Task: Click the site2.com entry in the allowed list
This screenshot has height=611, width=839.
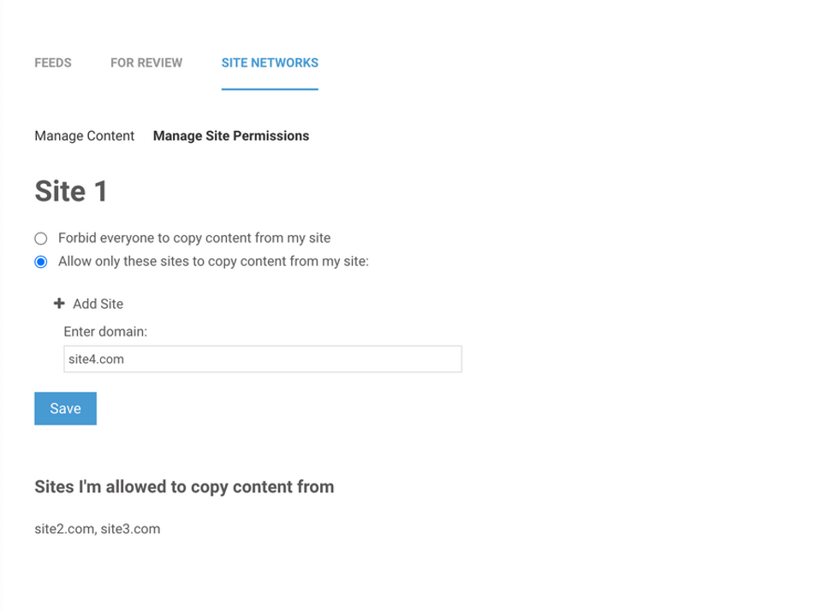Action: pyautogui.click(x=63, y=529)
